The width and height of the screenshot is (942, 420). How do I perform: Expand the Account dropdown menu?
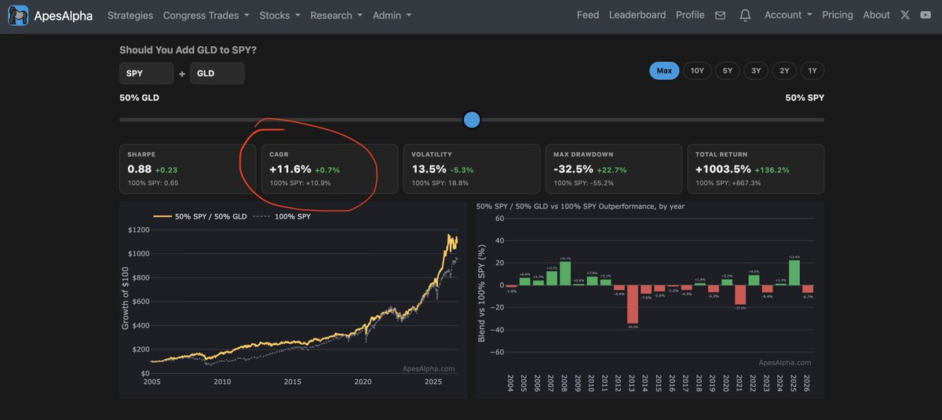788,15
